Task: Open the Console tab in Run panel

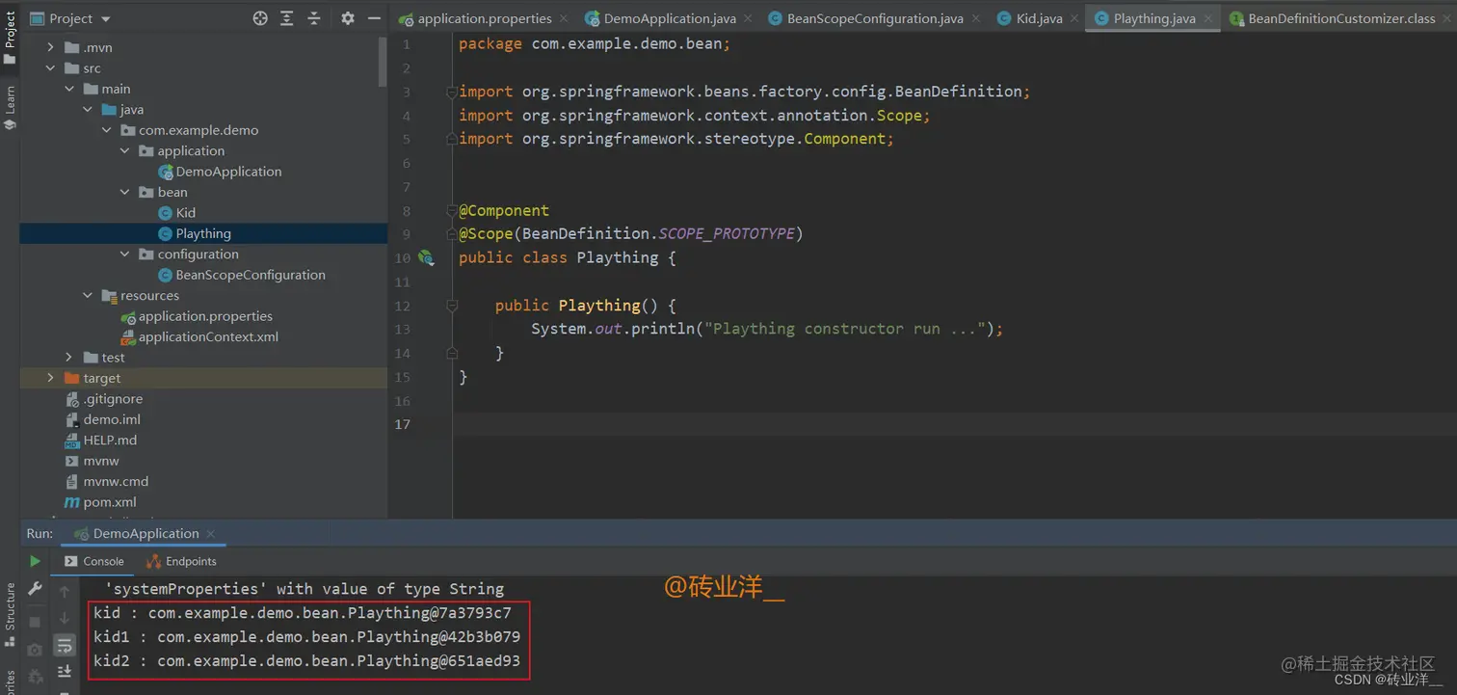Action: tap(94, 561)
